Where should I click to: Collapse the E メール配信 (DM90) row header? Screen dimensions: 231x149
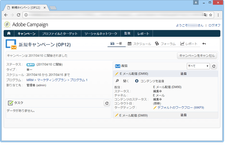[165, 74]
